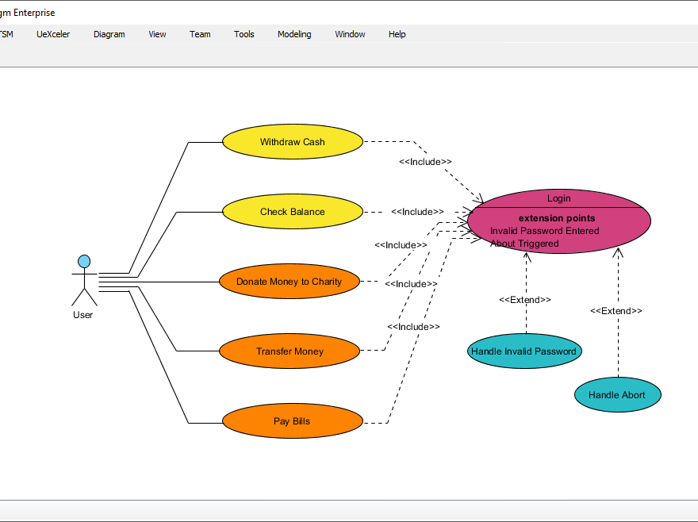Open the Team menu

pos(200,34)
